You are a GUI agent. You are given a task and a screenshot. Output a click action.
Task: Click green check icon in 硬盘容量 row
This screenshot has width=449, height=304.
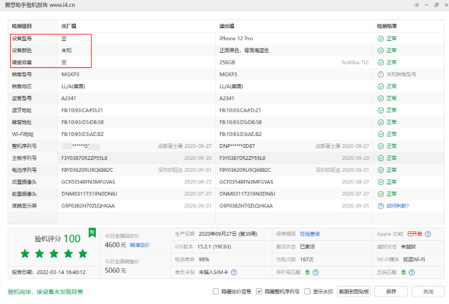tap(380, 62)
